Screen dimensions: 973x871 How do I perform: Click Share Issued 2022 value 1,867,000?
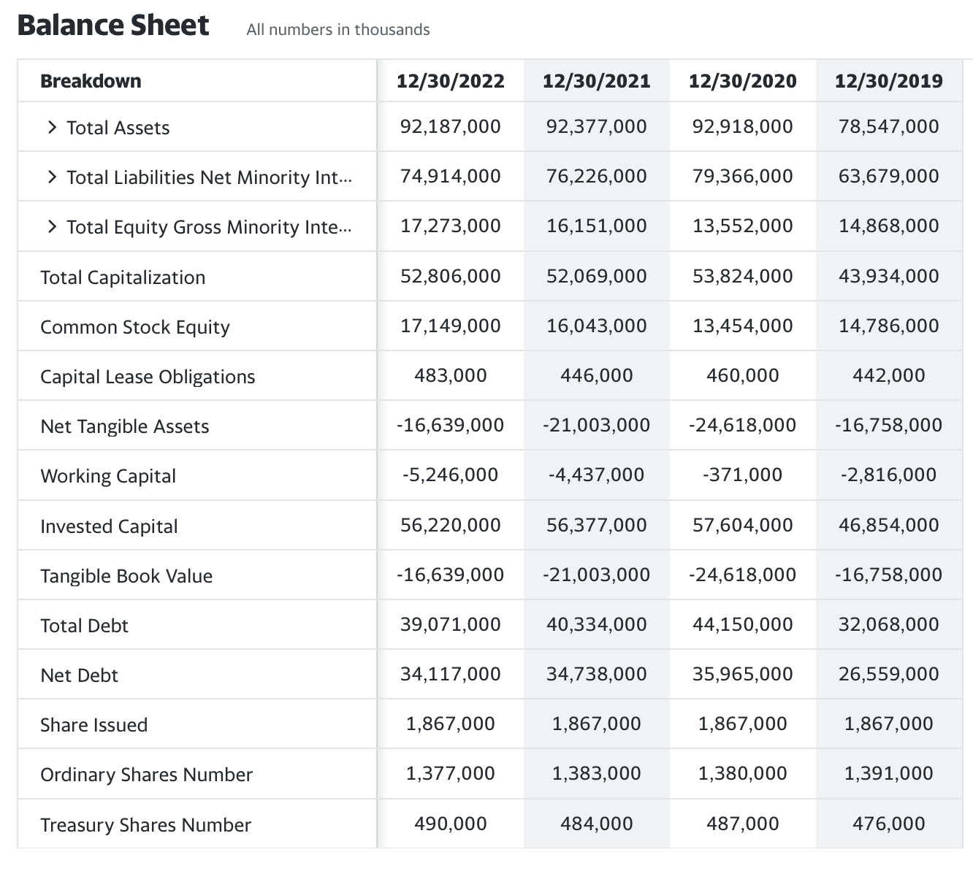pos(451,724)
